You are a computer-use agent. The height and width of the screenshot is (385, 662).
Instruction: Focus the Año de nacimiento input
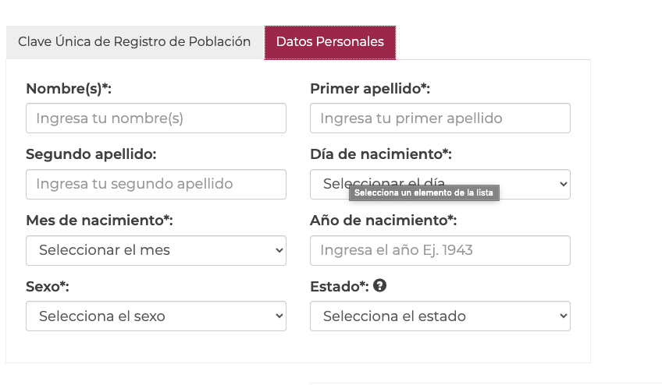tap(440, 250)
